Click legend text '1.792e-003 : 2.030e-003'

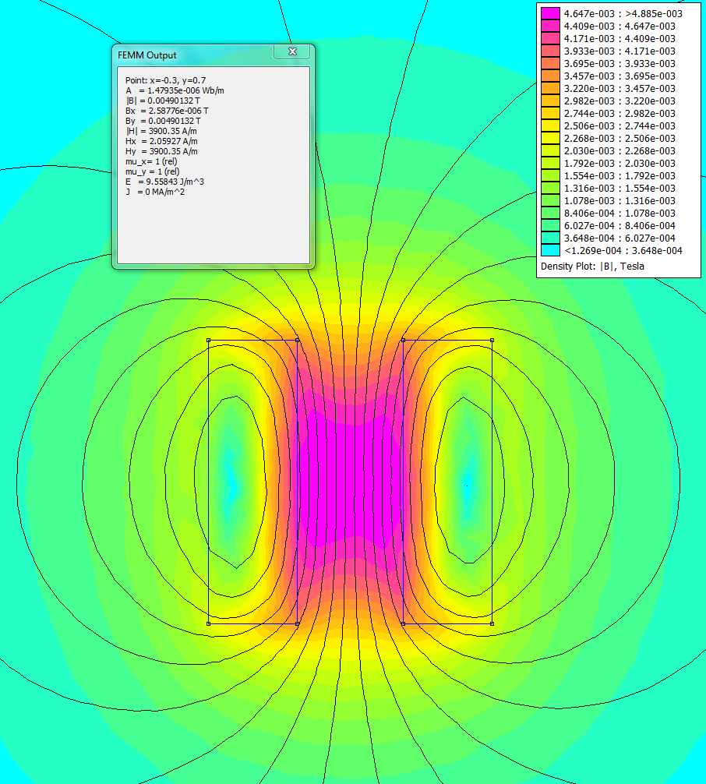[x=620, y=163]
